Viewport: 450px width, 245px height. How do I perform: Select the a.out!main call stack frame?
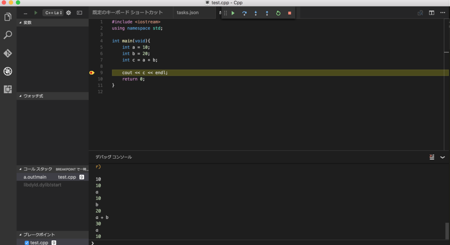tap(53, 177)
